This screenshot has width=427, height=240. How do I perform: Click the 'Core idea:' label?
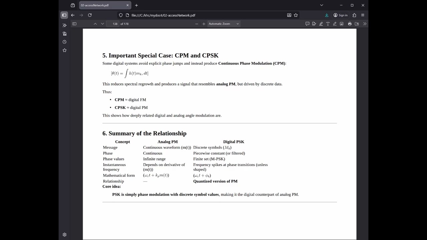111,186
